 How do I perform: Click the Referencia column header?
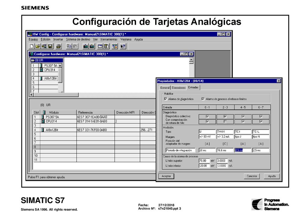click(95, 112)
